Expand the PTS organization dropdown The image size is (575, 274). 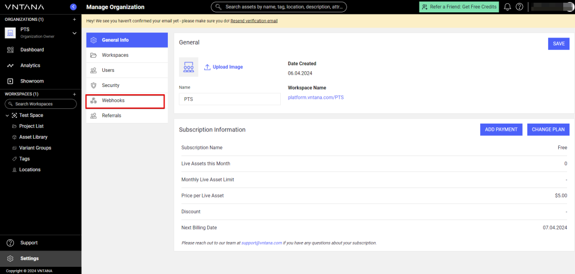point(74,33)
